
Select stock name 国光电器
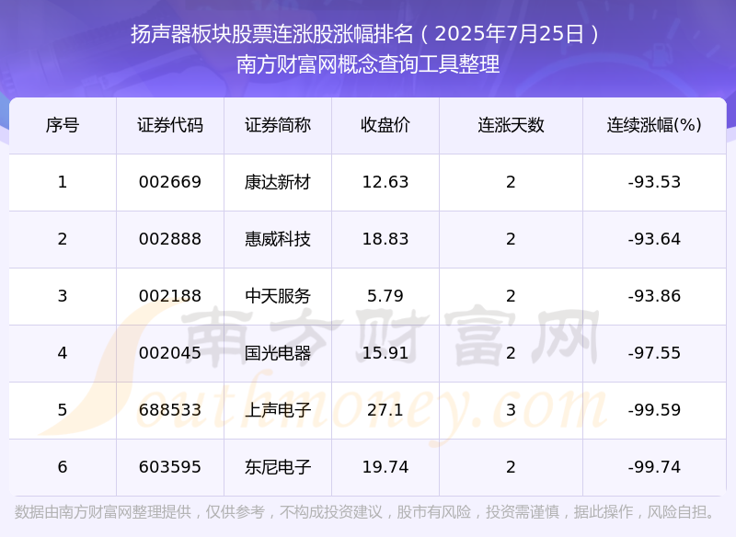pos(278,353)
